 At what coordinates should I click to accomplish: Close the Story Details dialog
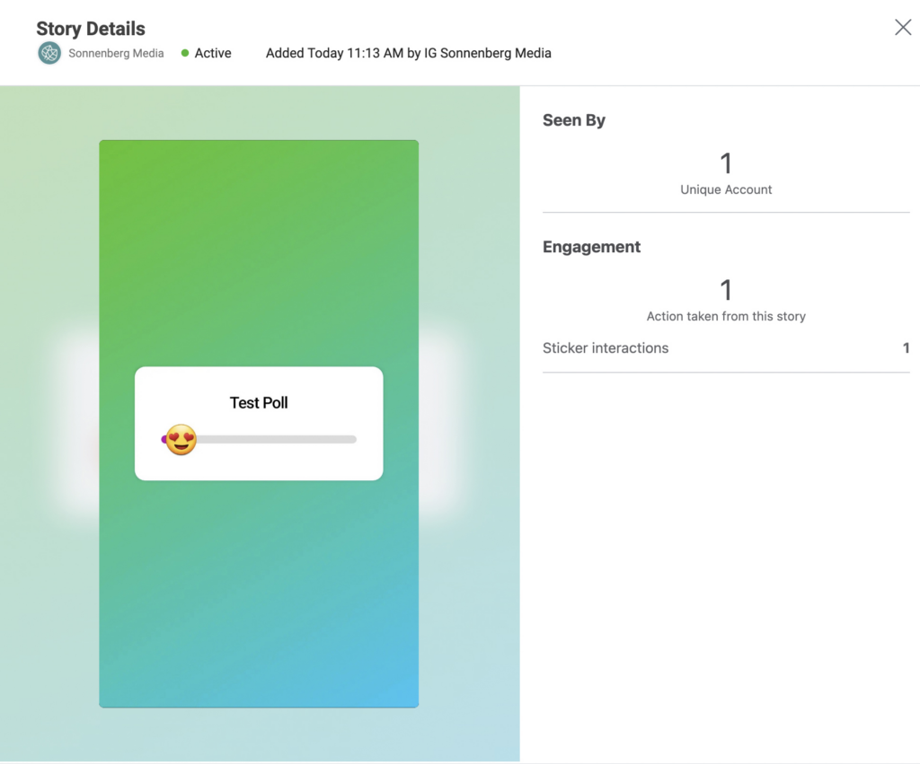tap(902, 27)
